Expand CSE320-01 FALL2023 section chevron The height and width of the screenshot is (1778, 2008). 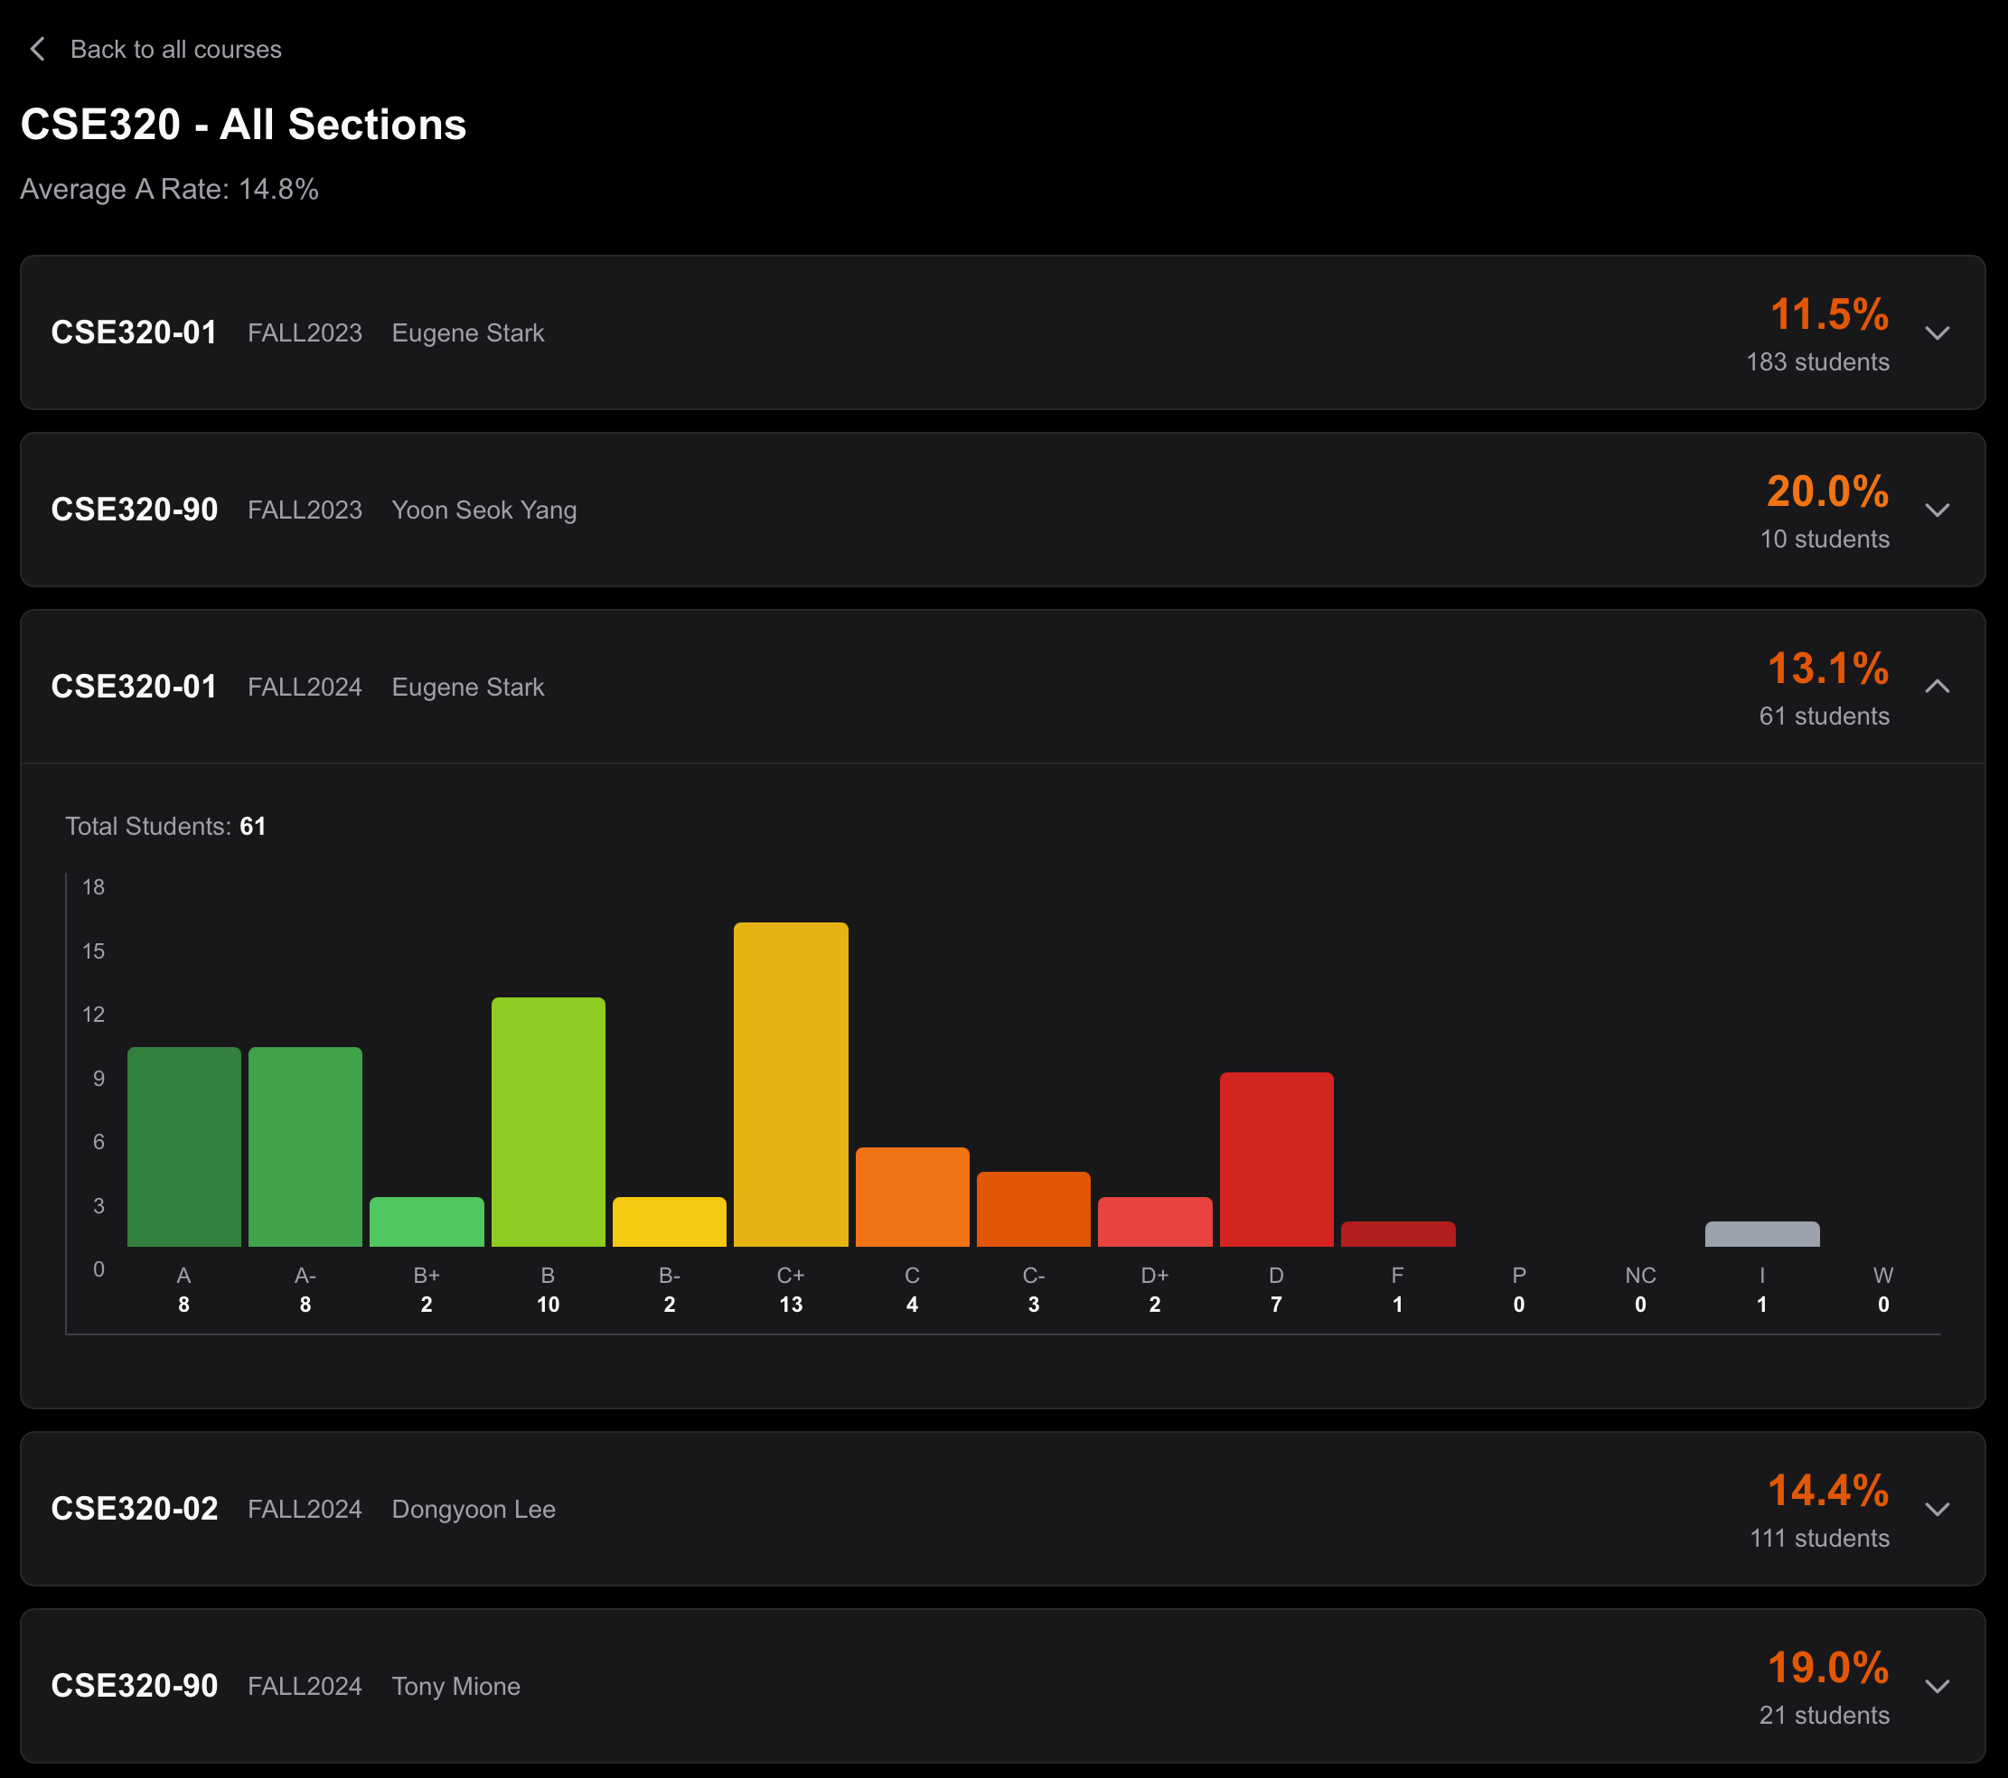(1937, 333)
